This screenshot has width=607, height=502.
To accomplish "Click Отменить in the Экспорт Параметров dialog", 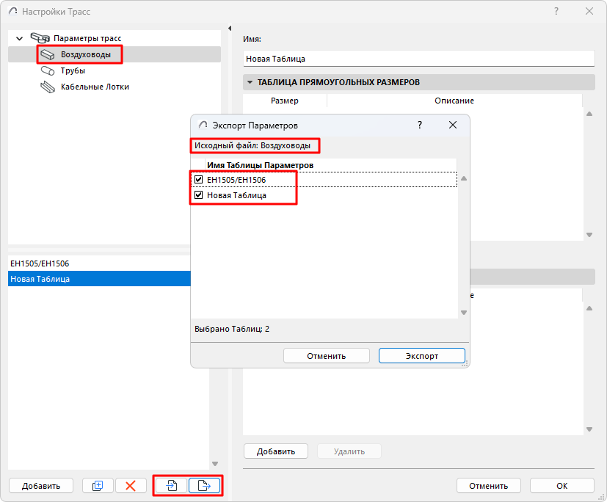I will pos(327,356).
